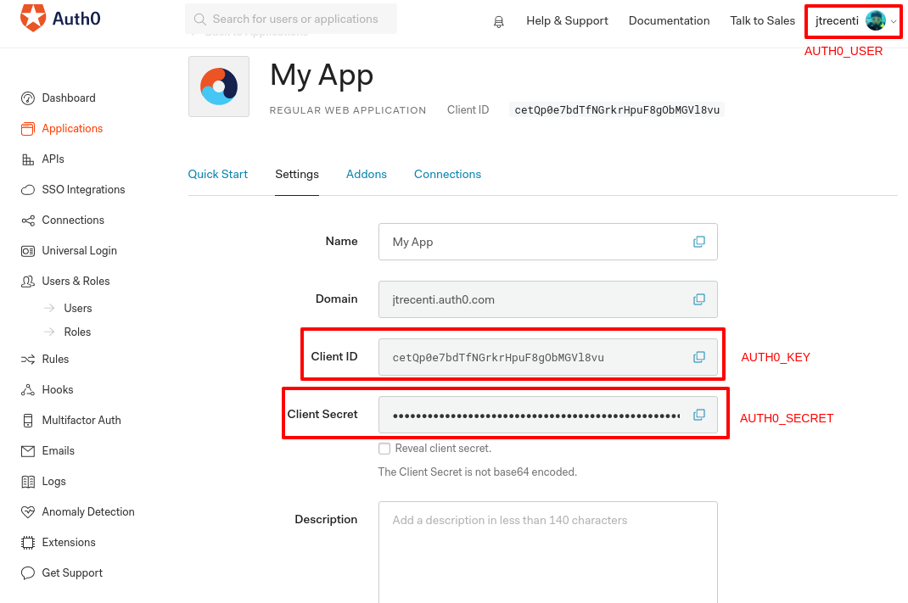The image size is (908, 603).
Task: Click the Client Secret field
Action: (548, 415)
